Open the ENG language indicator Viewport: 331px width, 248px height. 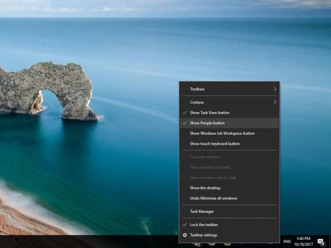[x=287, y=242]
